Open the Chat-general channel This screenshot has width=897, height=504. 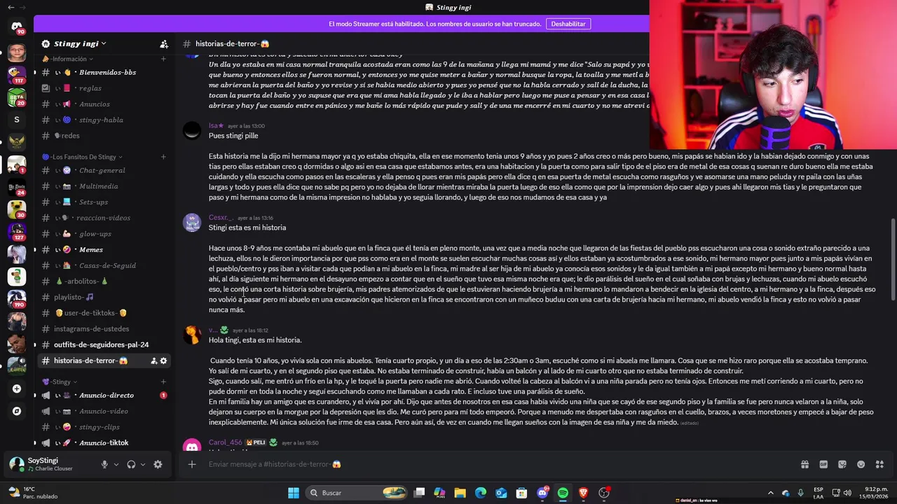coord(103,170)
